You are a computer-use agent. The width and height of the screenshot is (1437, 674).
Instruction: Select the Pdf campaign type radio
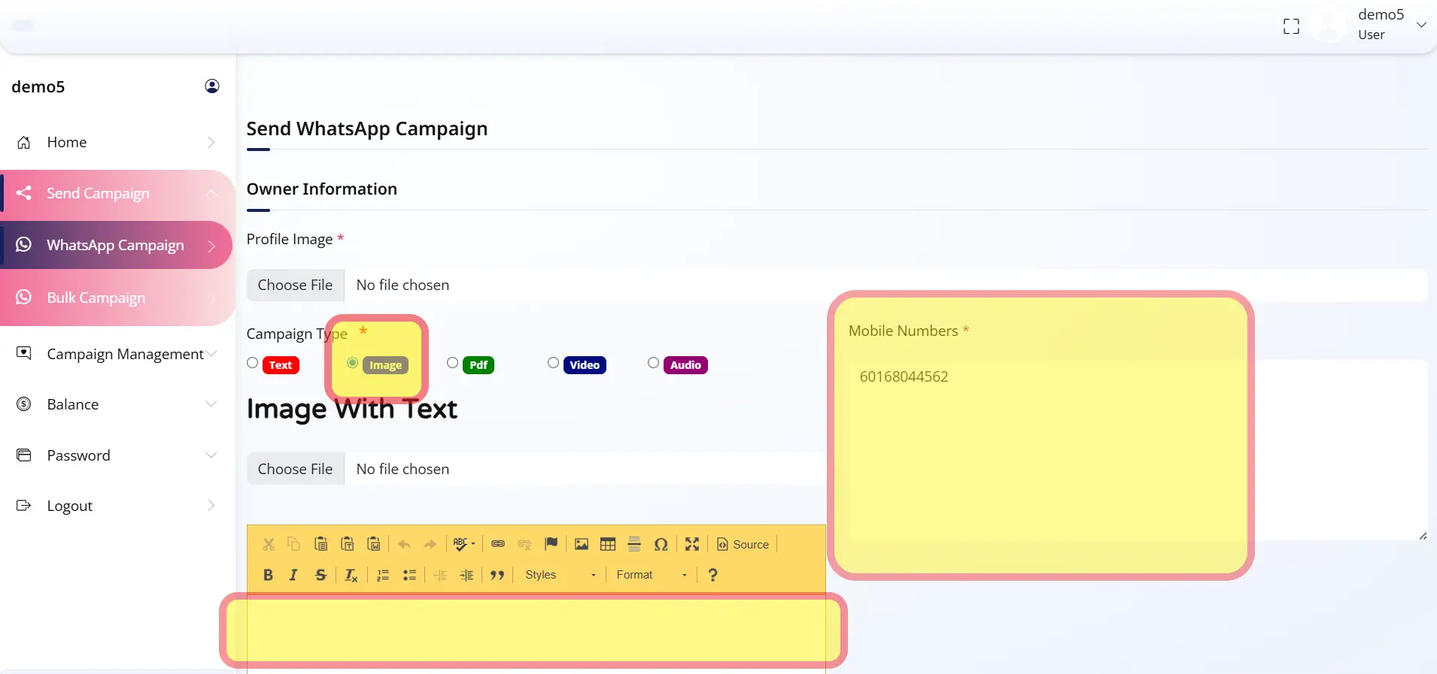(x=452, y=363)
